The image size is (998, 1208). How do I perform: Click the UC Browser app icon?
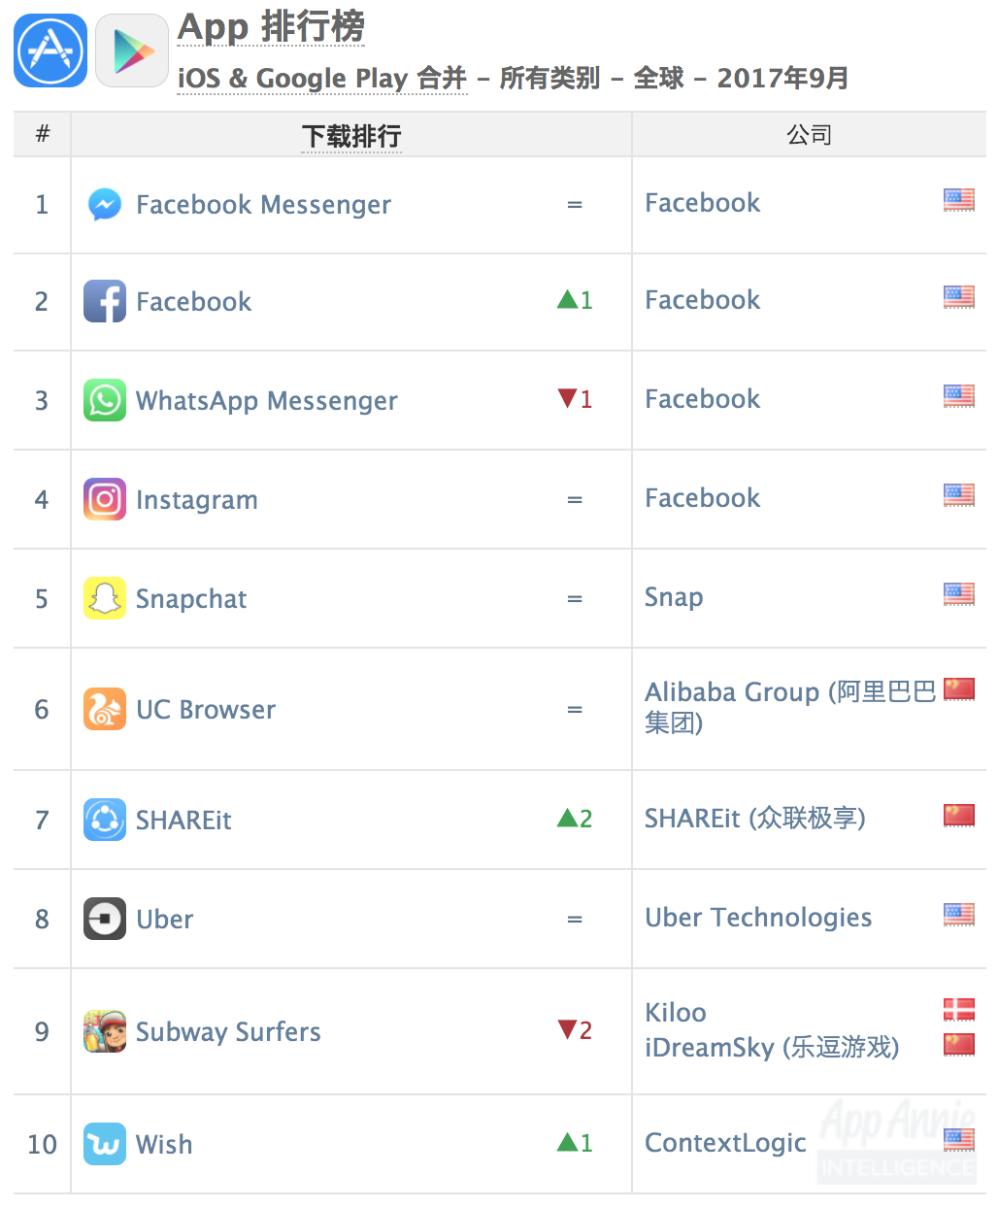[105, 709]
